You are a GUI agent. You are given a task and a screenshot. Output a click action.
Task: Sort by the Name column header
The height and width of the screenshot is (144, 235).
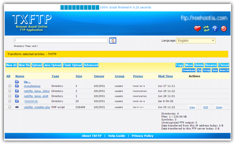coord(20,76)
